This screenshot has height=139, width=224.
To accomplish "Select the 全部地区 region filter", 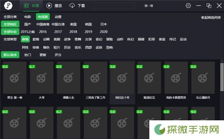I will point(10,24).
